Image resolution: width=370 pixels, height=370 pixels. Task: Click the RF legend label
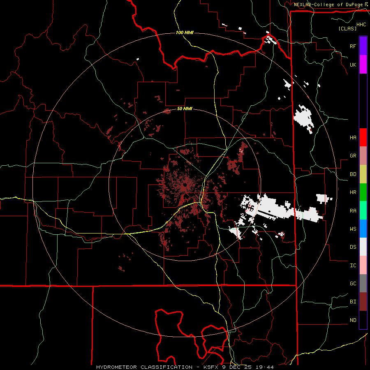pos(353,46)
